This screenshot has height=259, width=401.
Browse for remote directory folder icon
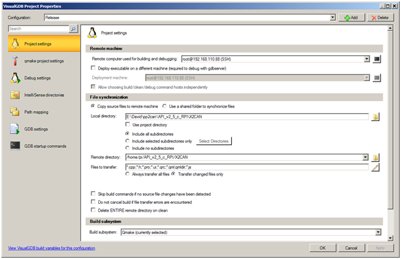(x=375, y=157)
